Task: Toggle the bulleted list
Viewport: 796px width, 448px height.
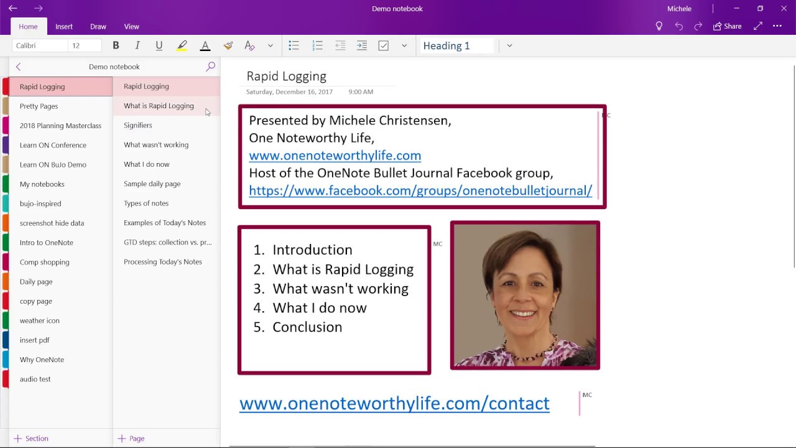Action: coord(294,45)
